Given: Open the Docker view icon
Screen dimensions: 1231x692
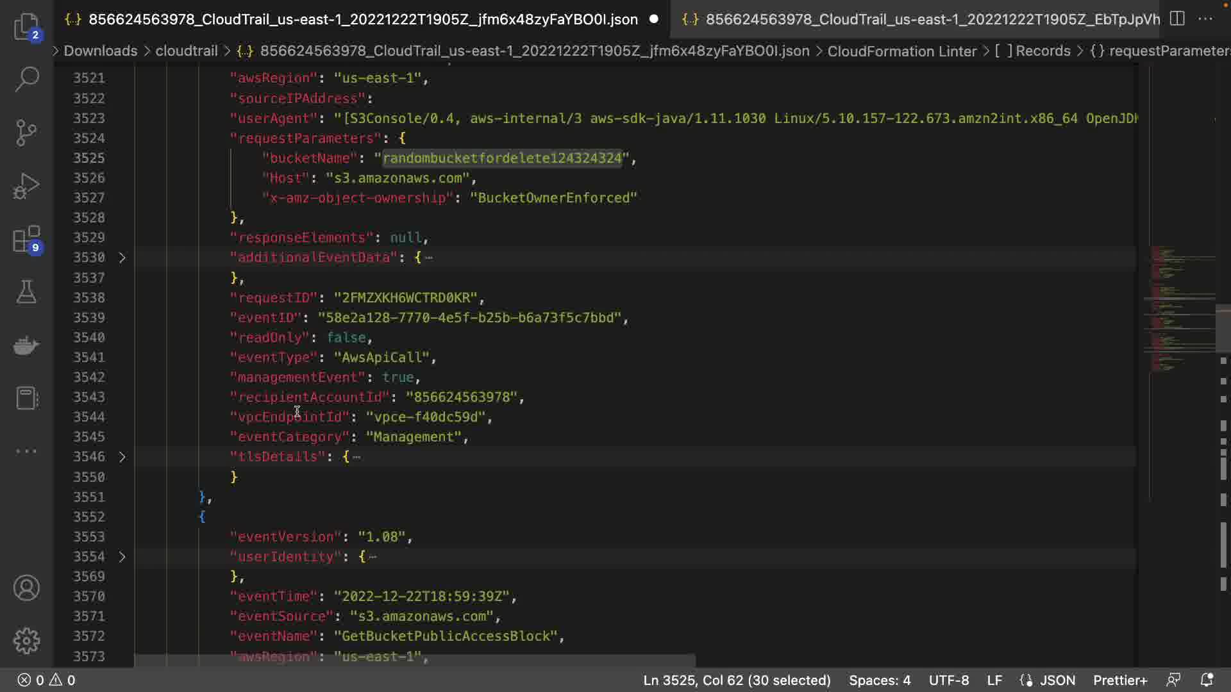Looking at the screenshot, I should click(27, 345).
